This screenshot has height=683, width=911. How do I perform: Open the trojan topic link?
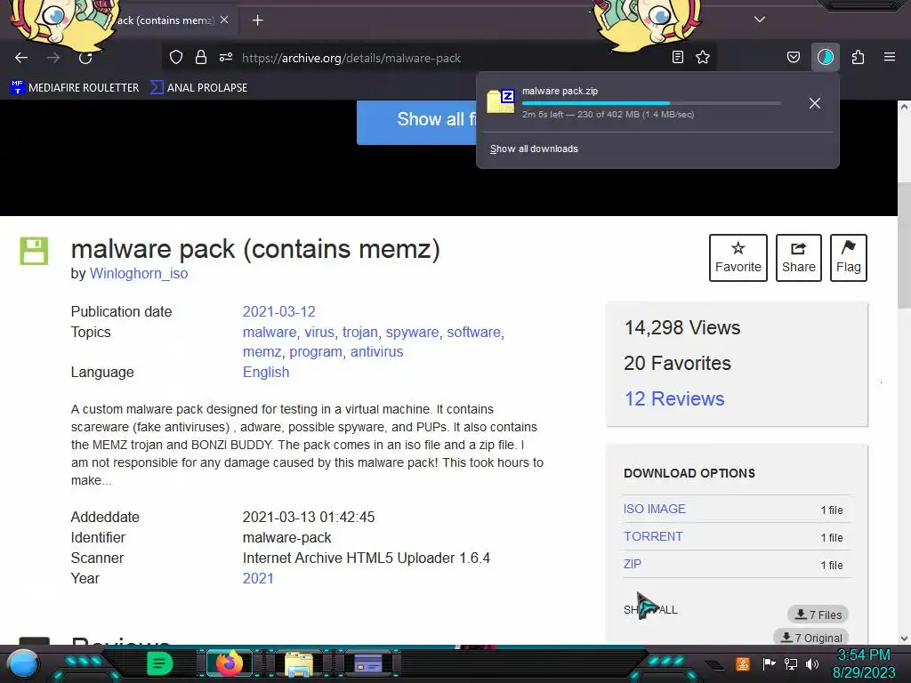click(x=359, y=333)
